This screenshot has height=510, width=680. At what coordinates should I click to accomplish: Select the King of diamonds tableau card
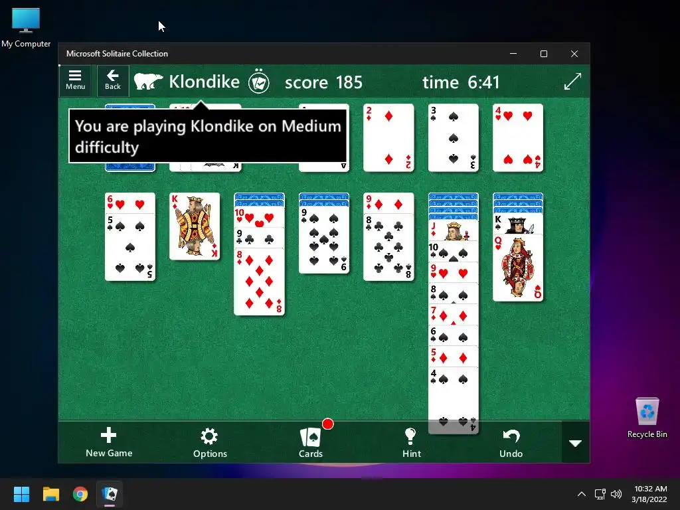[x=195, y=226]
